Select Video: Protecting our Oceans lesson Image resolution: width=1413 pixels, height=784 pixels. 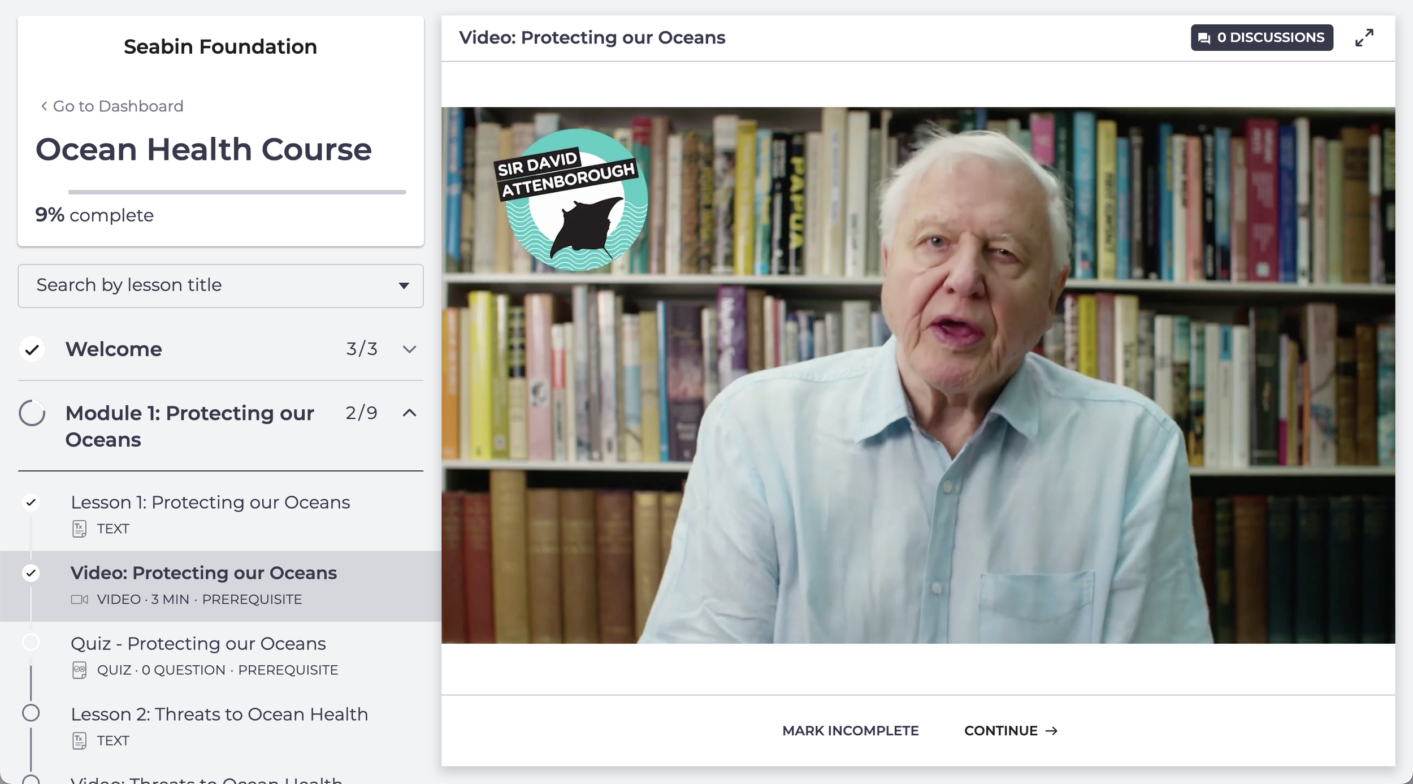coord(203,573)
